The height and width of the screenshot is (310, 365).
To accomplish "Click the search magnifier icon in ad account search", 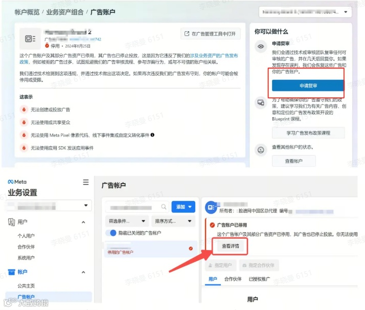I will pyautogui.click(x=164, y=207).
